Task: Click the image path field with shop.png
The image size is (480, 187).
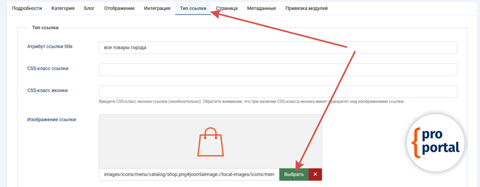Action: click(x=189, y=174)
